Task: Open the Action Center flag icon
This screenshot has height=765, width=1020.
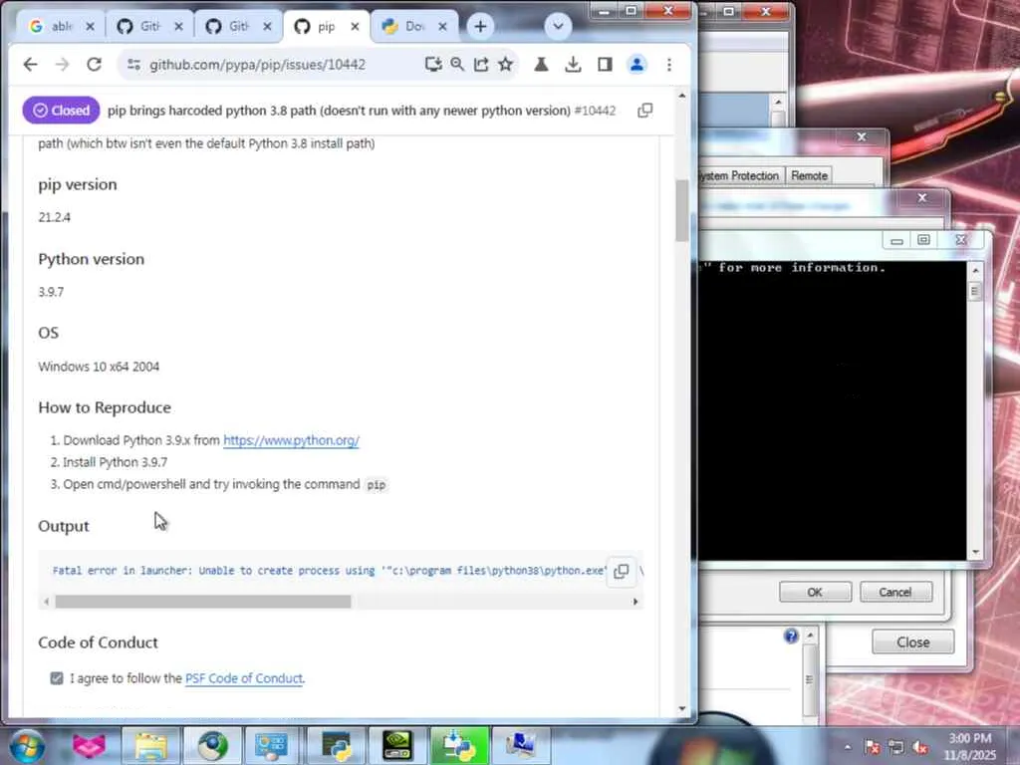Action: click(873, 747)
